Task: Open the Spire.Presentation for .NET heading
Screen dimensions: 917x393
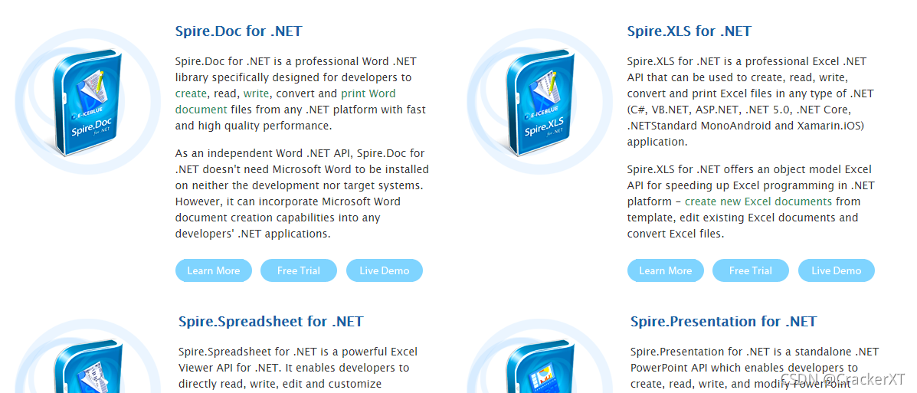Action: pyautogui.click(x=723, y=322)
